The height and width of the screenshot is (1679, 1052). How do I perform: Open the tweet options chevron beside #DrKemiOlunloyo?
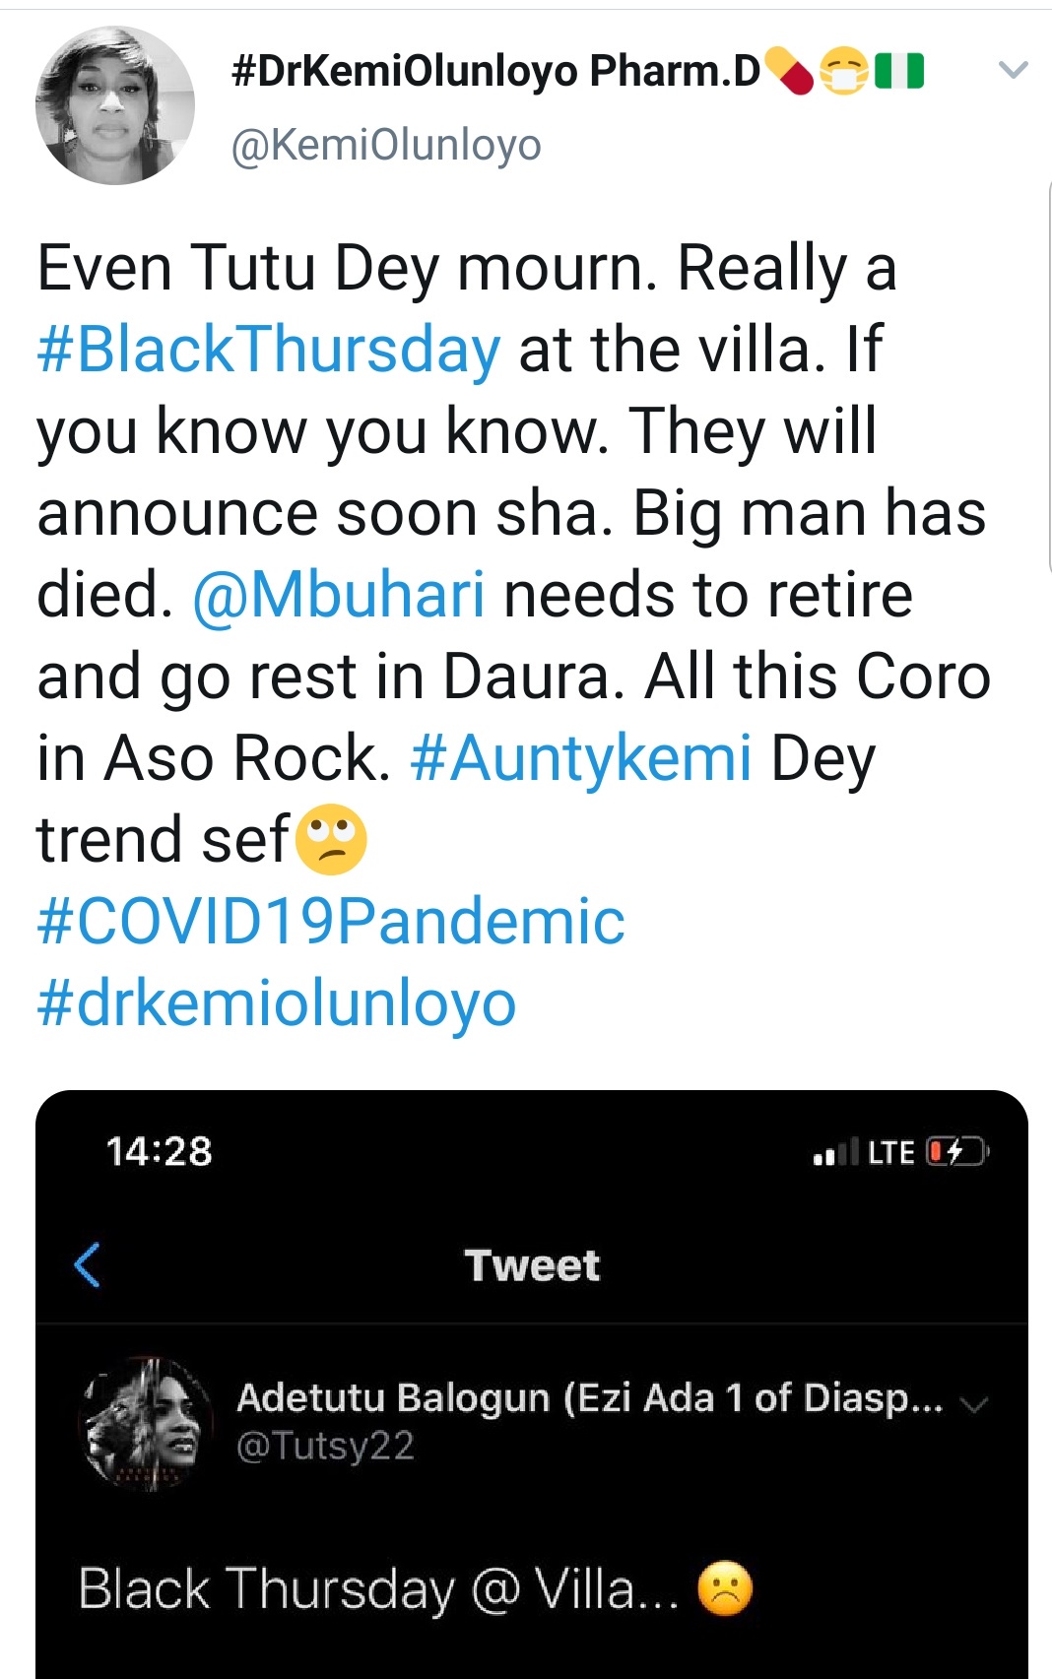tap(1013, 70)
